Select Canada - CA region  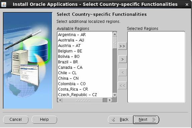(x=85, y=67)
